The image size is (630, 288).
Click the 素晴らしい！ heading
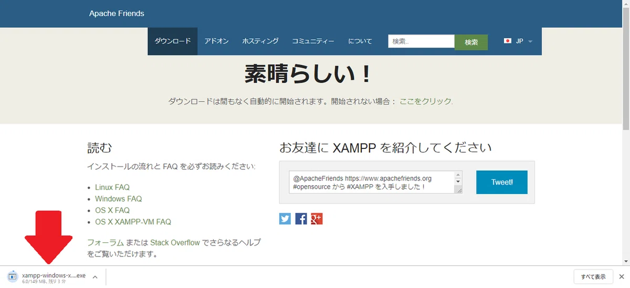[309, 74]
